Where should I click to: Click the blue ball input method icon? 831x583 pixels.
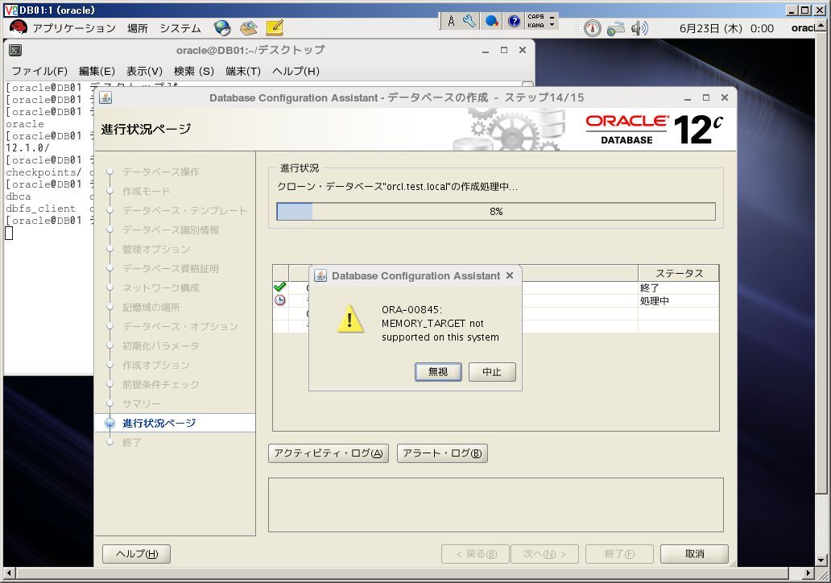tap(492, 21)
